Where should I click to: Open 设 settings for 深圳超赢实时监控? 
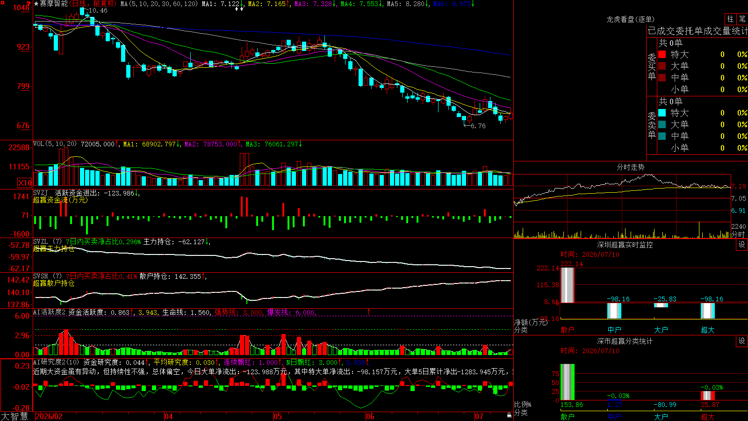coord(742,245)
